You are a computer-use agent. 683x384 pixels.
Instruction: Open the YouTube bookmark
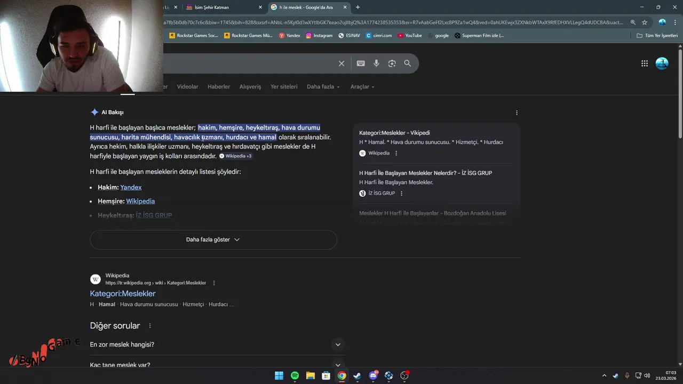(x=410, y=36)
